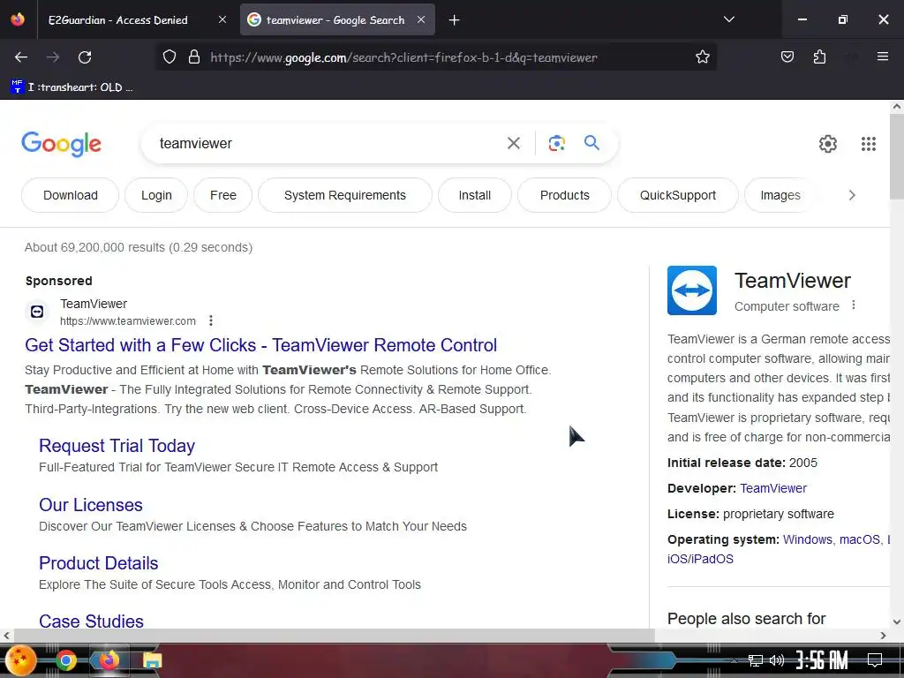Image resolution: width=904 pixels, height=678 pixels.
Task: Open sponsored ad options three dots
Action: (211, 320)
